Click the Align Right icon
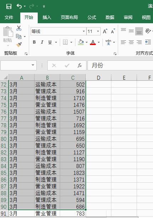The width and height of the screenshot is (153, 218). click(139, 42)
